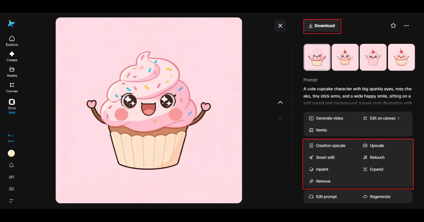
Task: Download the generated image
Action: pyautogui.click(x=322, y=26)
